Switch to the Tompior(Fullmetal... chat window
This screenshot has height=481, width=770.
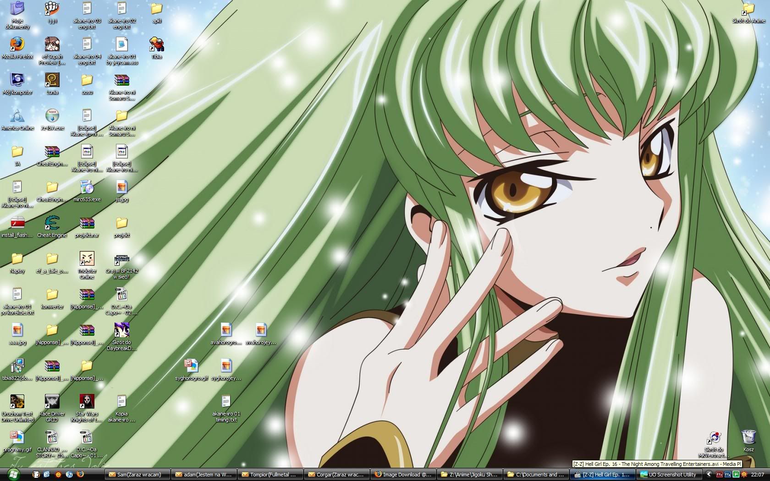point(271,475)
